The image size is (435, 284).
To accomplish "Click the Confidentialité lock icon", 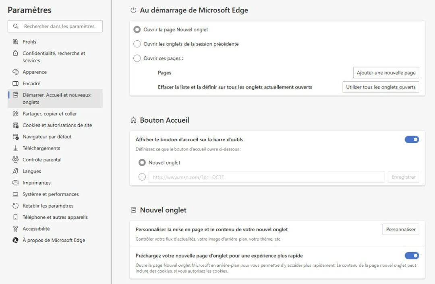I will [16, 53].
